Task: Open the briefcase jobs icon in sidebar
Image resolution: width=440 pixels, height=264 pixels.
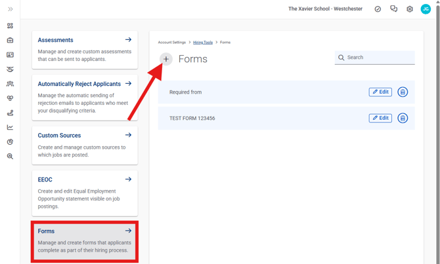Action: [10, 41]
